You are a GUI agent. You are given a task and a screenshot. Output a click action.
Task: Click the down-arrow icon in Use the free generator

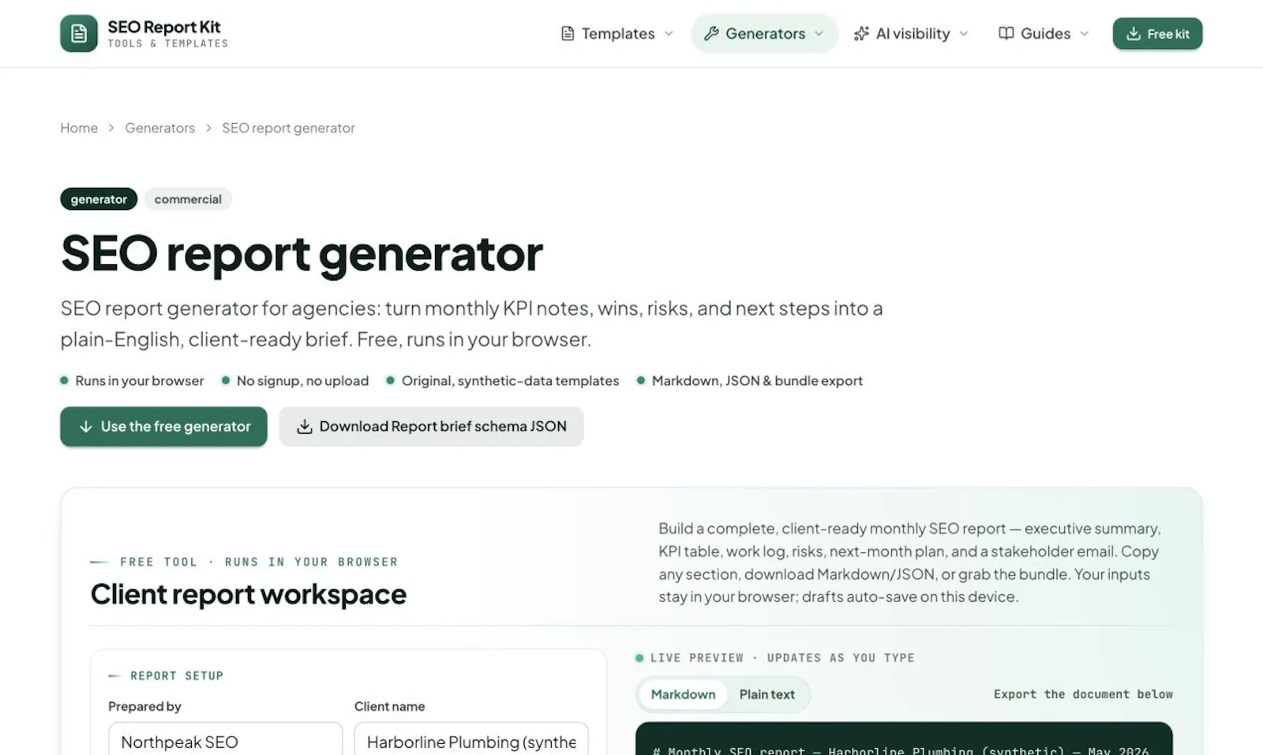tap(86, 427)
